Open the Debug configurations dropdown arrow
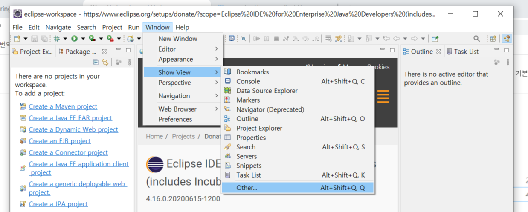Screen dimensions: 528x212 pyautogui.click(x=65, y=39)
